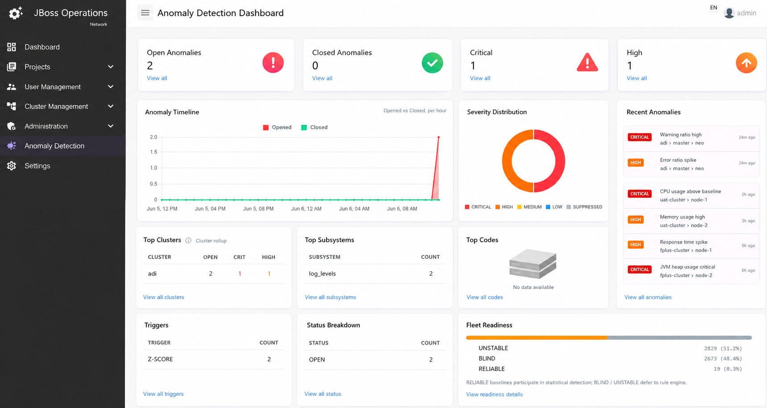
Task: Click the Administration shield icon
Action: [x=12, y=126]
